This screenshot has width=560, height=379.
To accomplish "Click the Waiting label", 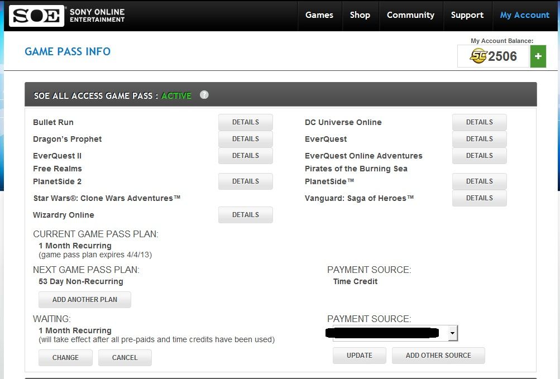I will tap(52, 319).
